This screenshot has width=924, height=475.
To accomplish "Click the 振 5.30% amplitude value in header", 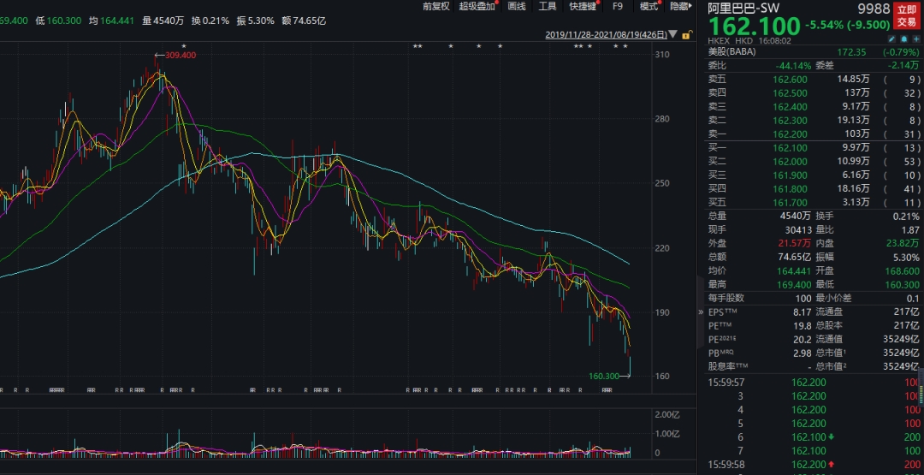I will pyautogui.click(x=255, y=21).
